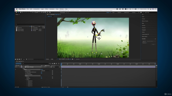Select the Clone Stamp tool
The height and width of the screenshot is (96, 172).
43,13
